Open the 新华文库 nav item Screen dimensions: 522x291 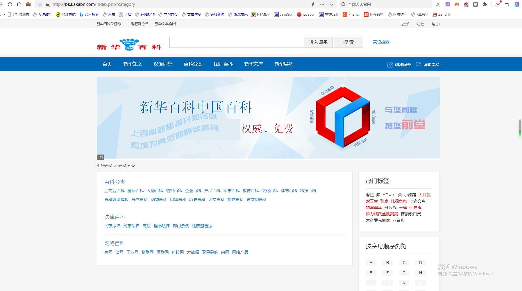(253, 64)
